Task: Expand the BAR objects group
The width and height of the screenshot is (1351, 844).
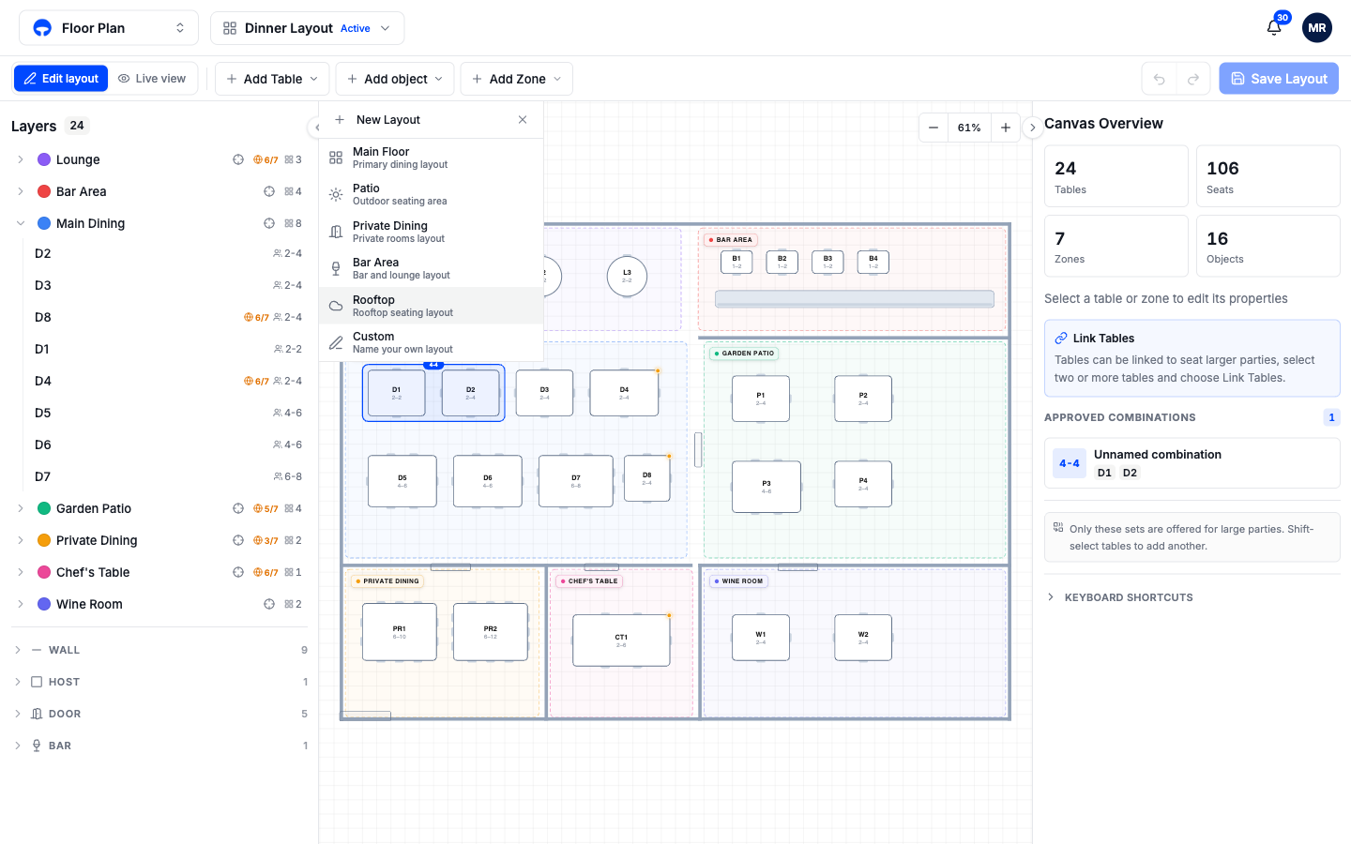Action: [18, 746]
